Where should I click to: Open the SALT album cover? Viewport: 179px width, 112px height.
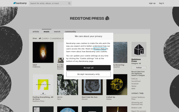[x=43, y=52]
